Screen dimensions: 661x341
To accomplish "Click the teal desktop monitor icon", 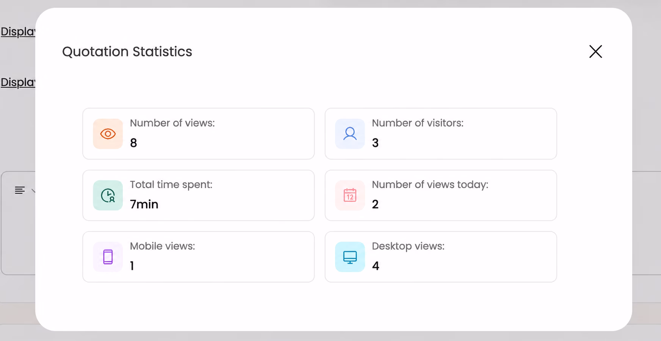I will (x=350, y=257).
